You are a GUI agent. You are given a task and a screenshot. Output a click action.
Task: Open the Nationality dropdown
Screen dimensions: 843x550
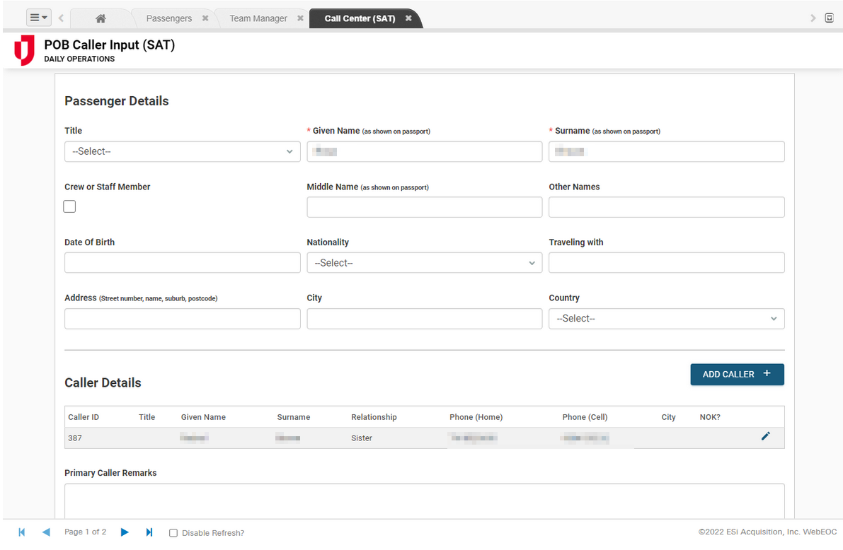coord(424,263)
